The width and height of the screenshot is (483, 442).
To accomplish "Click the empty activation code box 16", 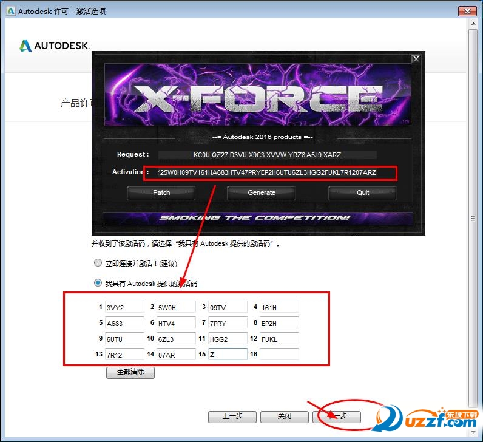I will point(279,354).
